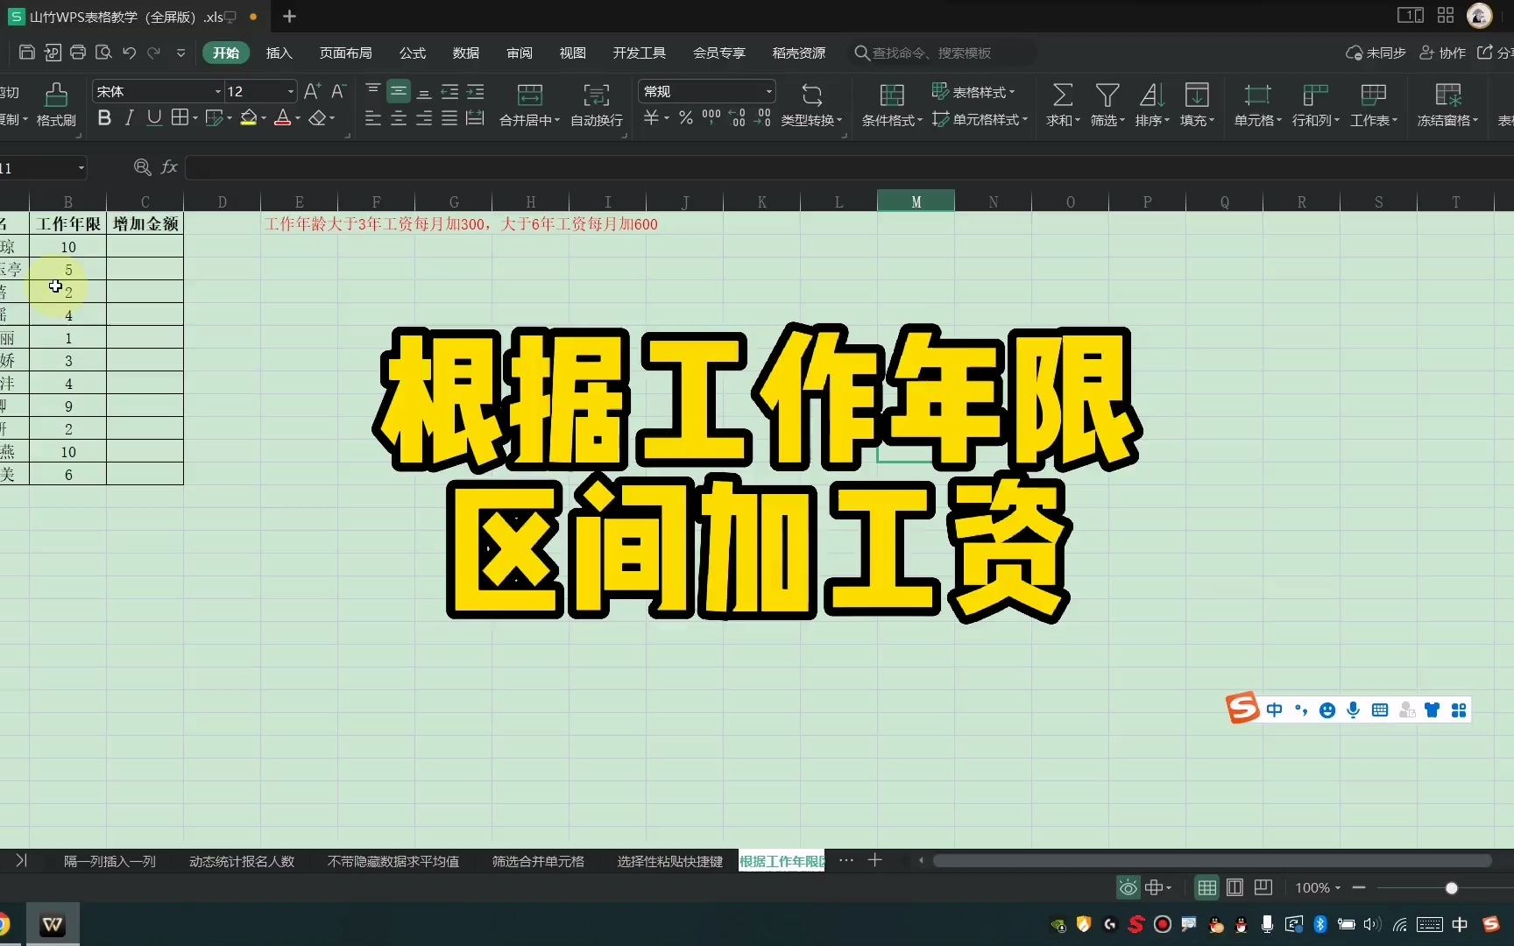Open the 数据 ribbon tab
The image size is (1514, 946).
[466, 53]
